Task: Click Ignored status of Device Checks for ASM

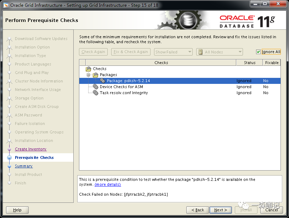Action: click(x=244, y=87)
